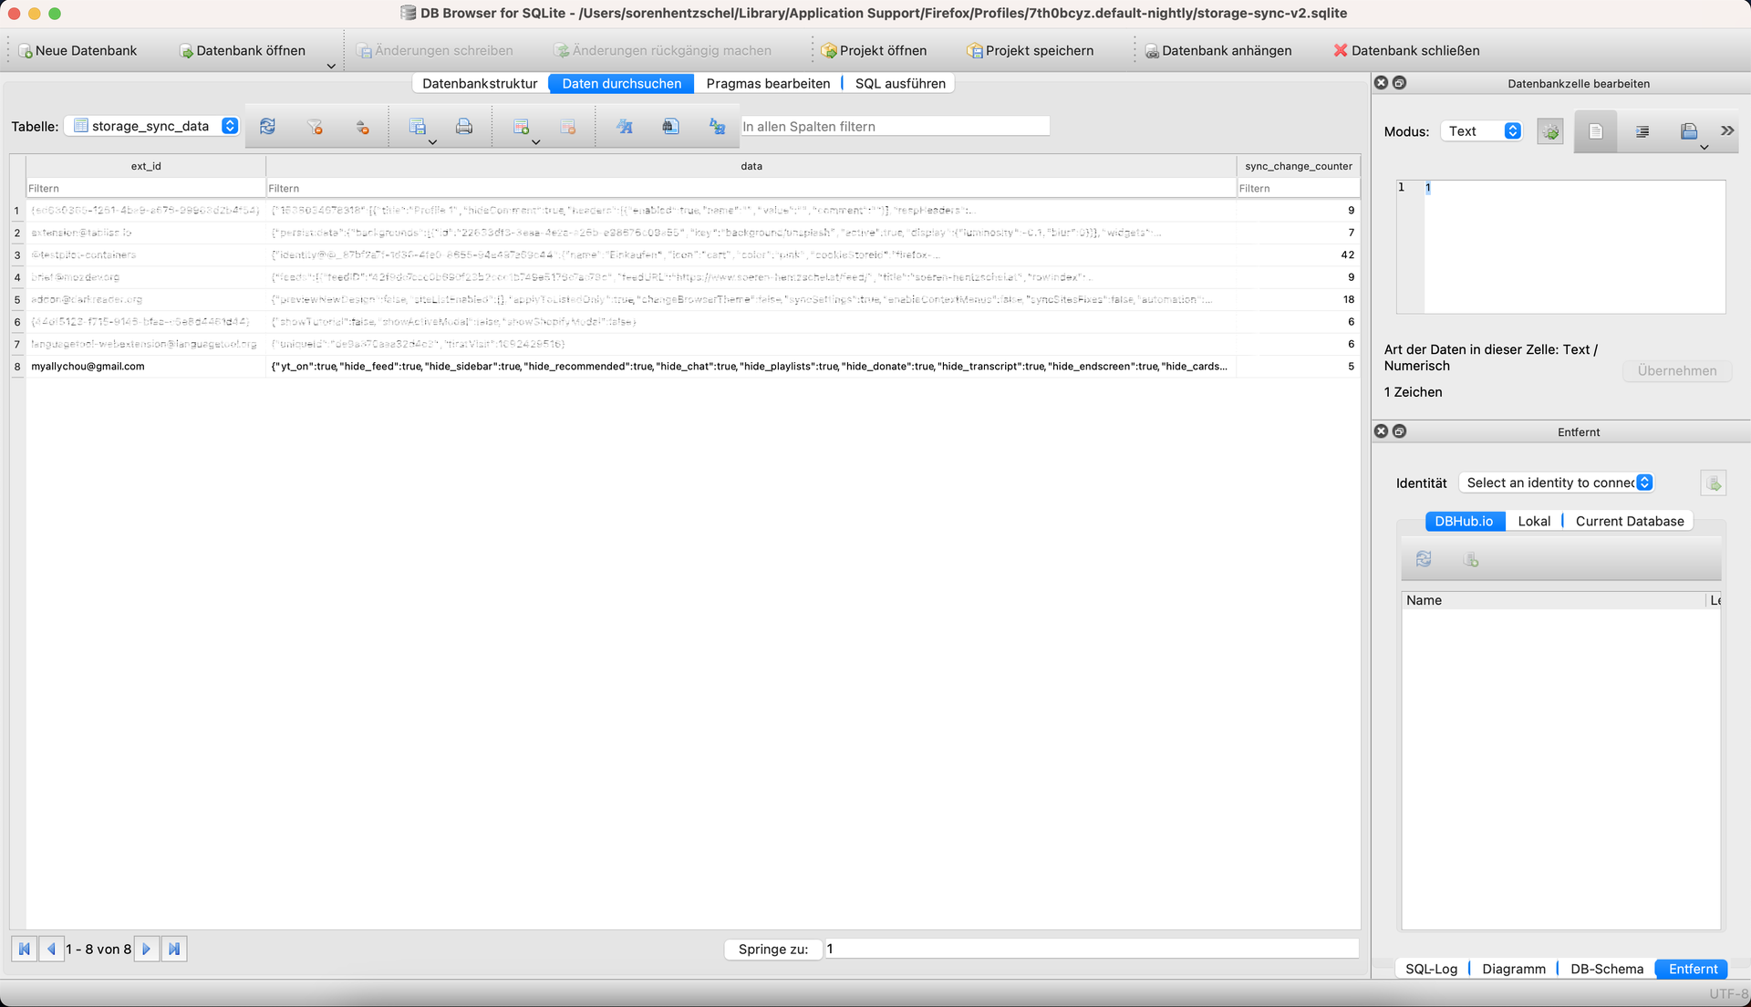Clear all filters with funnel icon
The width and height of the screenshot is (1751, 1007).
[315, 127]
